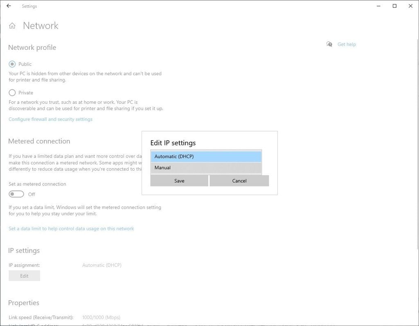The image size is (419, 326).
Task: Click the Network page heading
Action: 41,26
